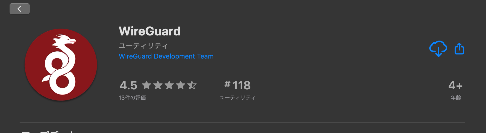This screenshot has height=133, width=486.
Task: Go back using the chevron button
Action: [20, 9]
